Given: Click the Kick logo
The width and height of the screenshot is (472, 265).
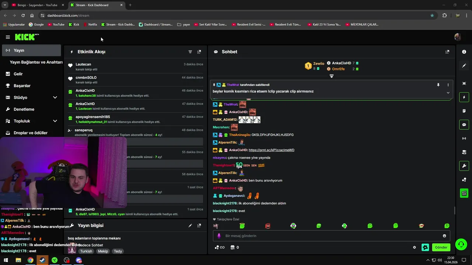Looking at the screenshot, I should coord(27,37).
